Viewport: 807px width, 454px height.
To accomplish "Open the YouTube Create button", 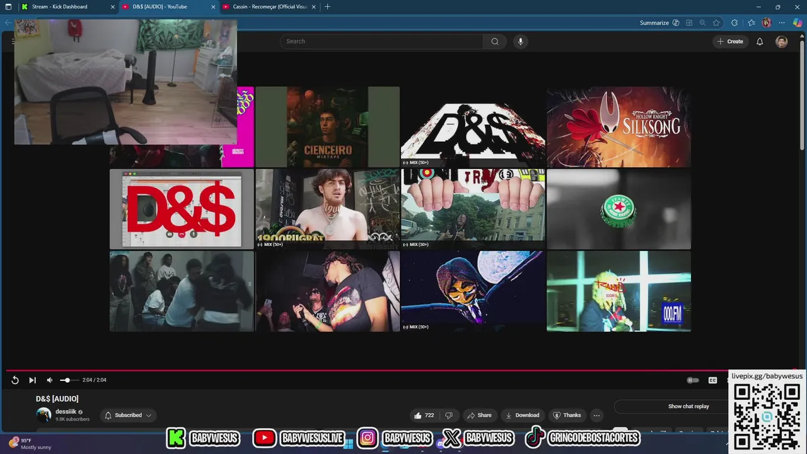I will pos(730,42).
